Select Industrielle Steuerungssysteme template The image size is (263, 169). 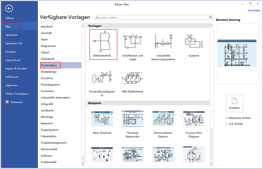163,42
